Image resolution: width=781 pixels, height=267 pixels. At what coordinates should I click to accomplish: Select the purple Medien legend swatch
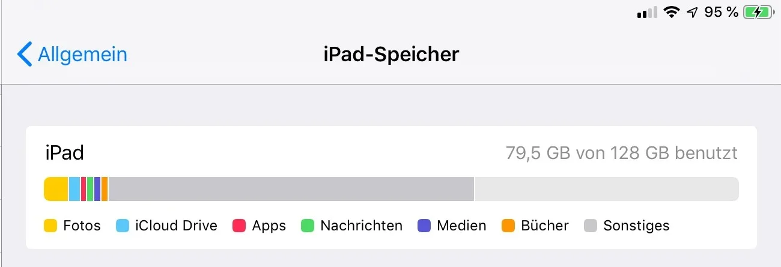pyautogui.click(x=424, y=226)
